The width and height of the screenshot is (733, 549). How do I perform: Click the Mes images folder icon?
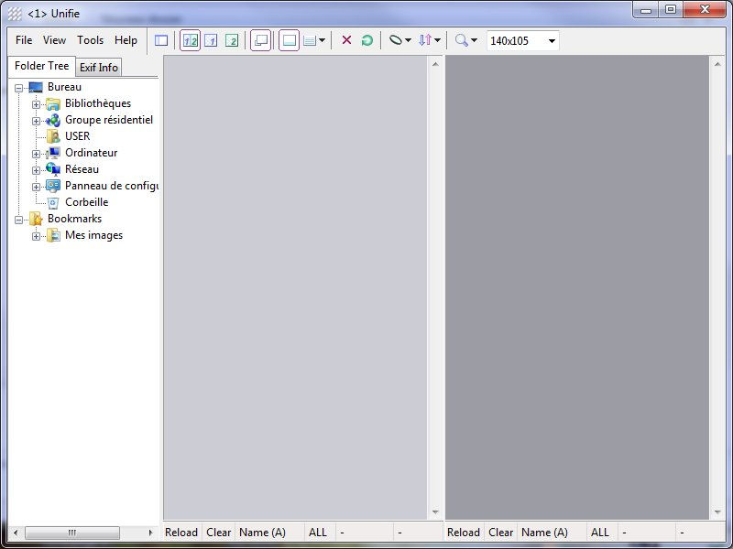click(x=53, y=236)
